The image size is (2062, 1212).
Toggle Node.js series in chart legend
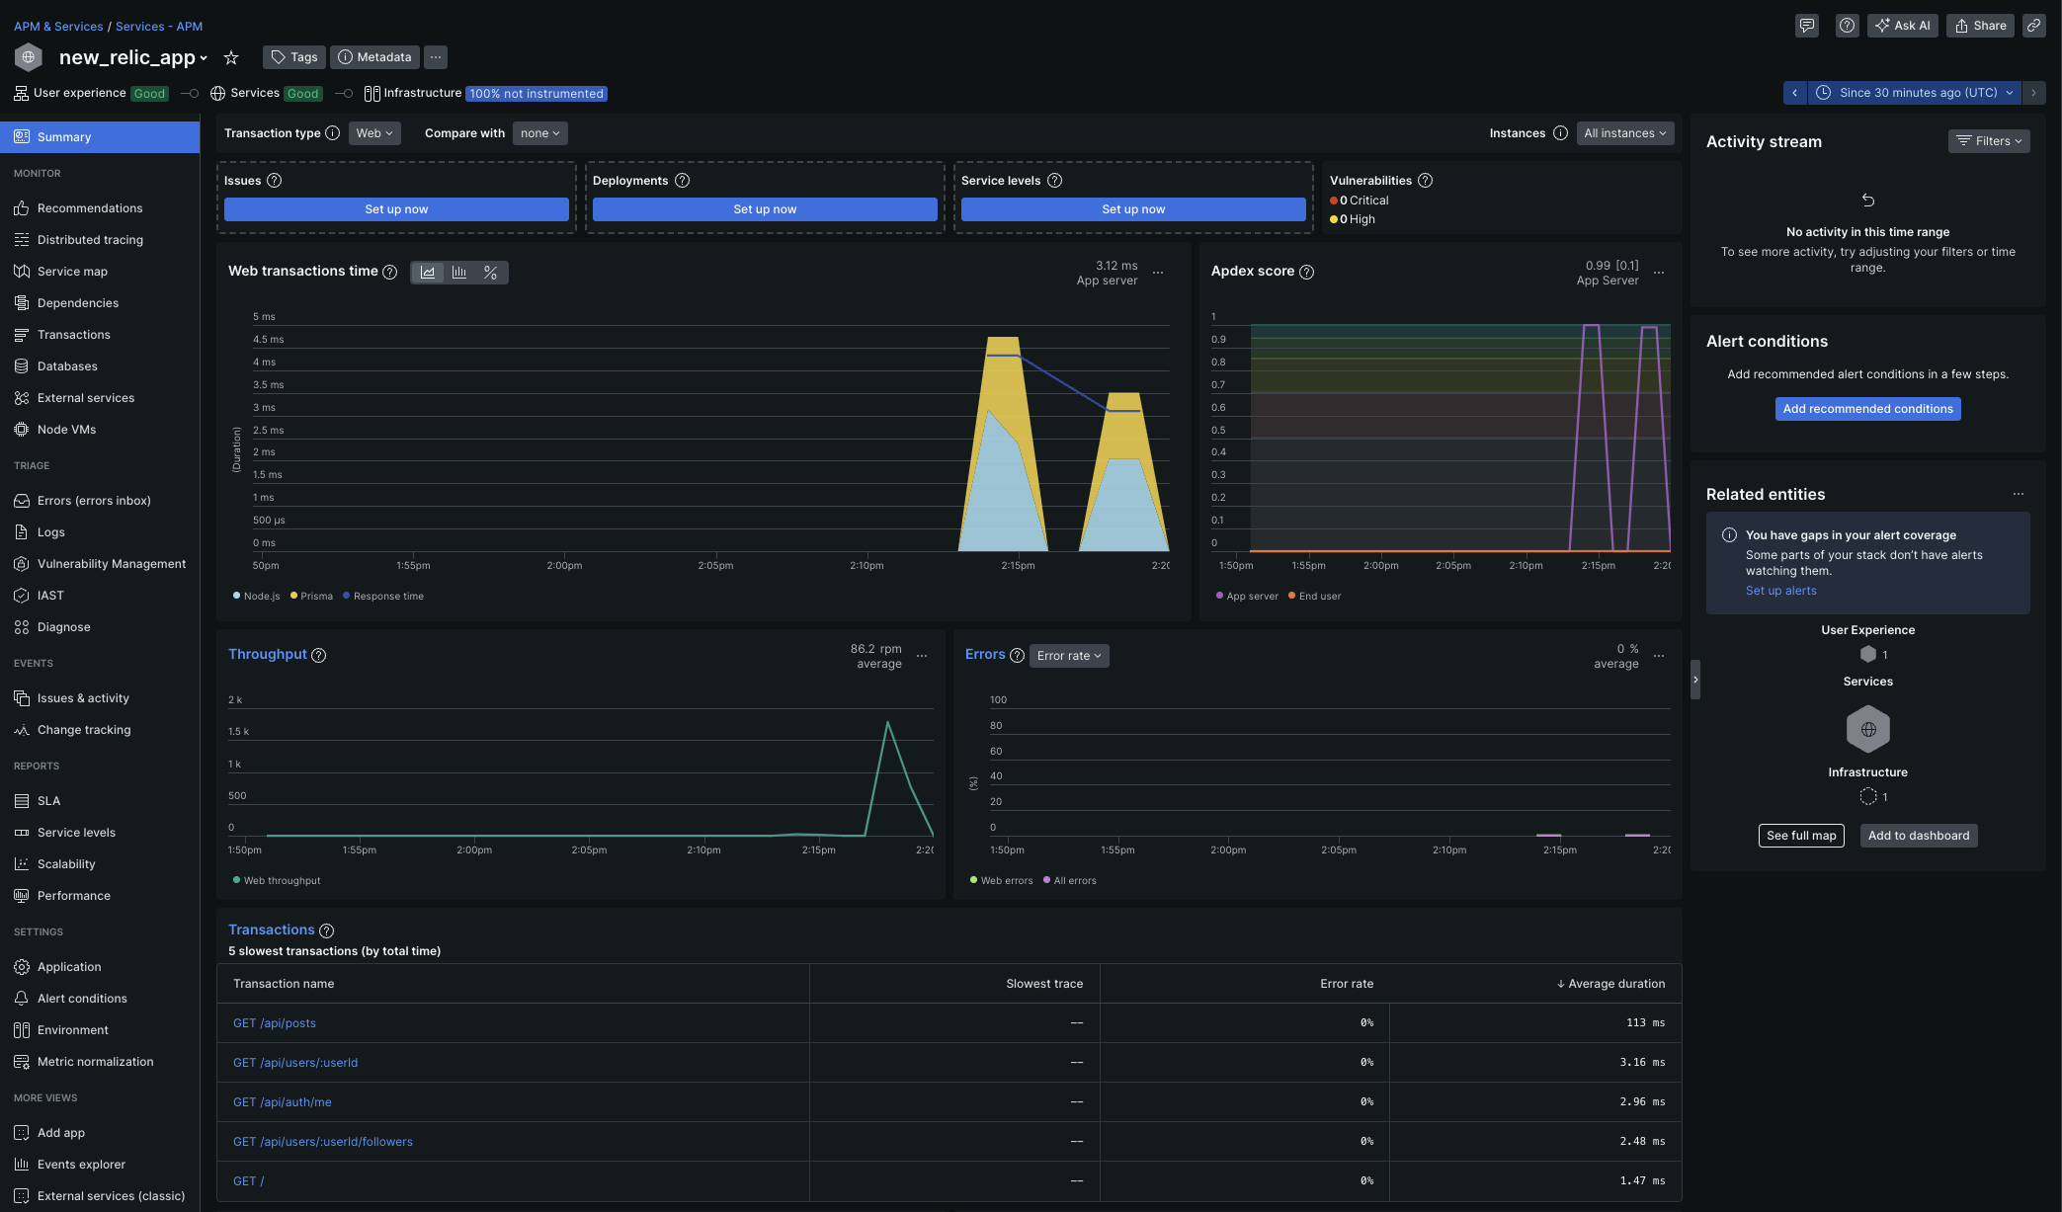(257, 597)
